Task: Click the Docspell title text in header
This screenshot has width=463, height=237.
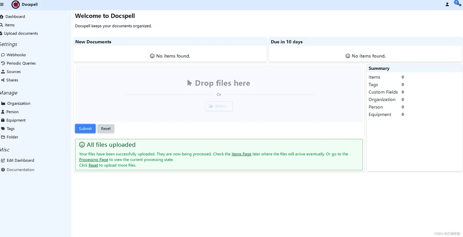Action: click(x=30, y=5)
